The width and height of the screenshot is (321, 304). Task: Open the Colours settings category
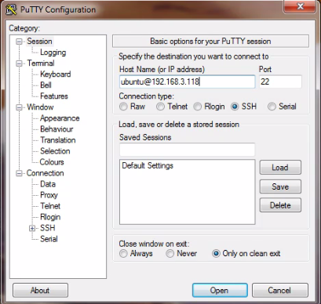coord(52,162)
